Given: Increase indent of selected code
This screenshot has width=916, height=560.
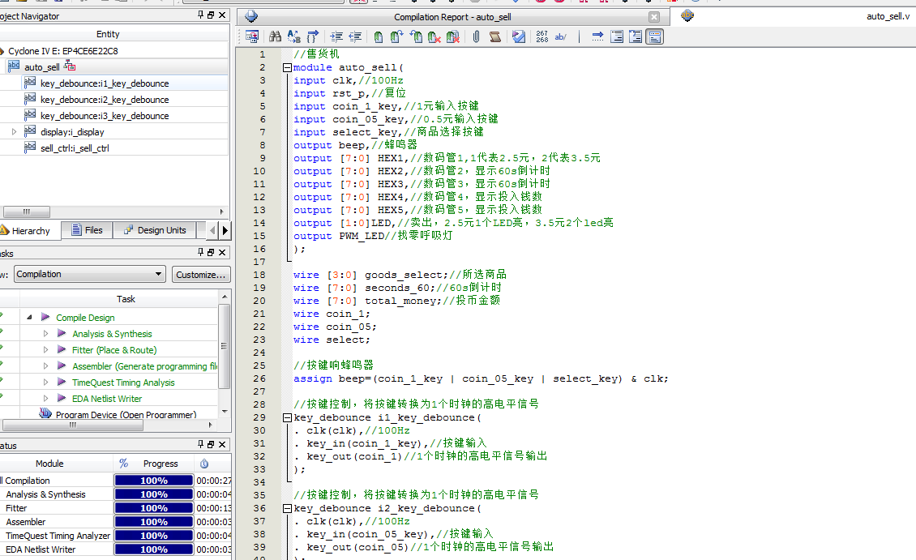Looking at the screenshot, I should 336,36.
